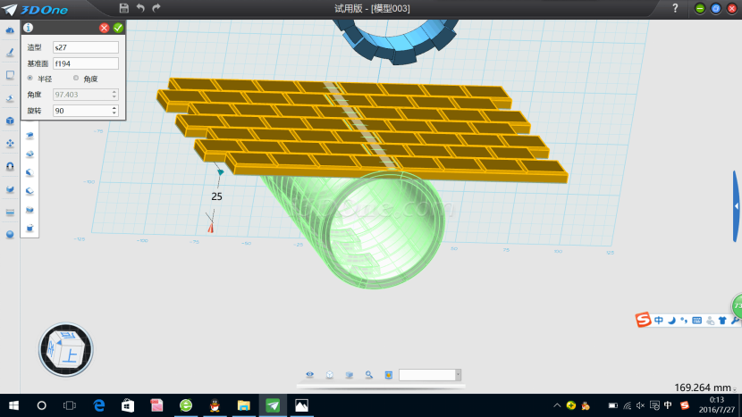Open help with the question mark icon
Image resolution: width=742 pixels, height=417 pixels.
point(675,8)
